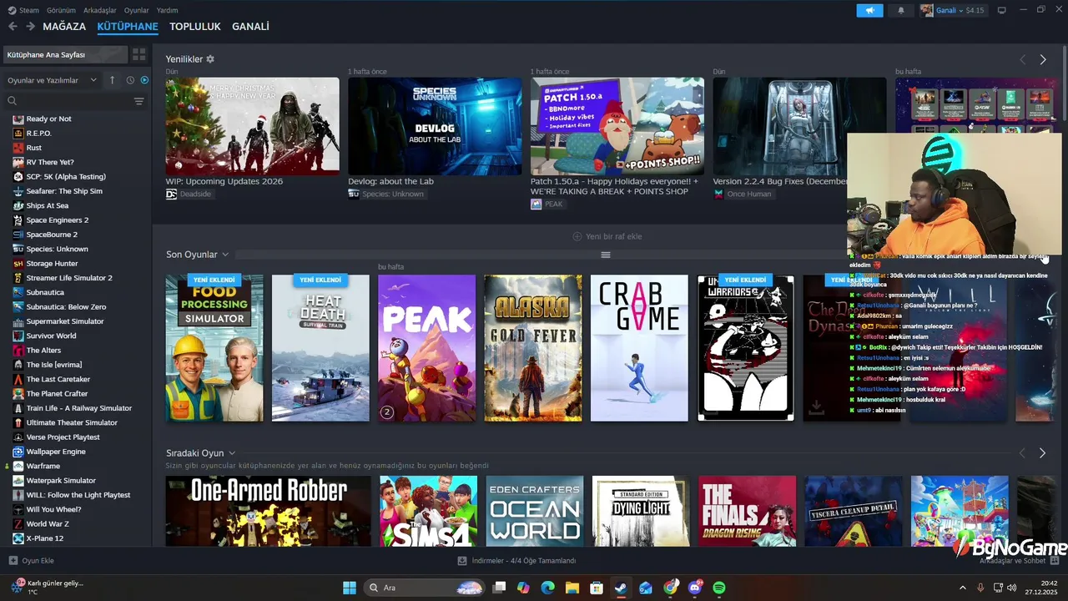Show next Yenilikler items arrow
1068x601 pixels.
(x=1042, y=59)
